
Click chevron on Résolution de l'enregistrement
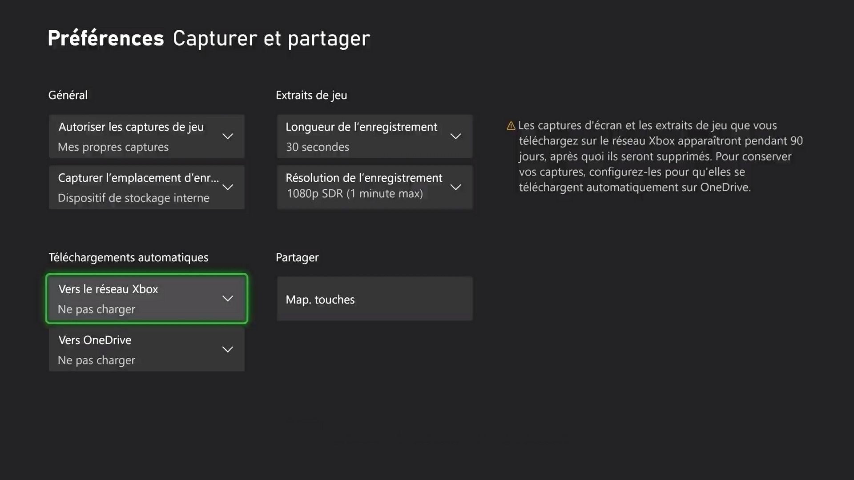coord(455,188)
